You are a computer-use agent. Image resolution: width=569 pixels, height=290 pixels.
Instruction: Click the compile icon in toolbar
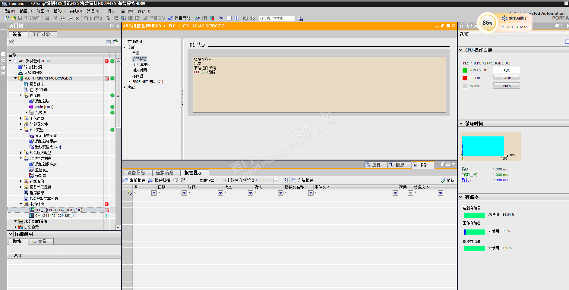(109, 18)
